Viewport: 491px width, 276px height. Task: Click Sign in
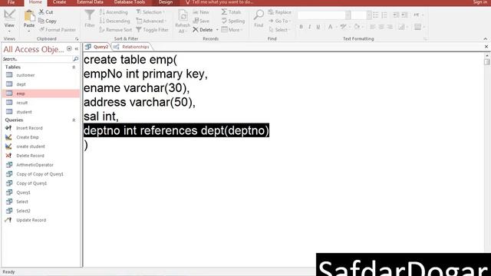click(480, 2)
